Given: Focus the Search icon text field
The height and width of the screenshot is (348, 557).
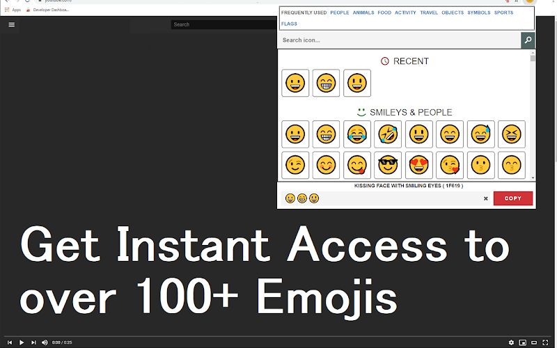Looking at the screenshot, I should [399, 40].
